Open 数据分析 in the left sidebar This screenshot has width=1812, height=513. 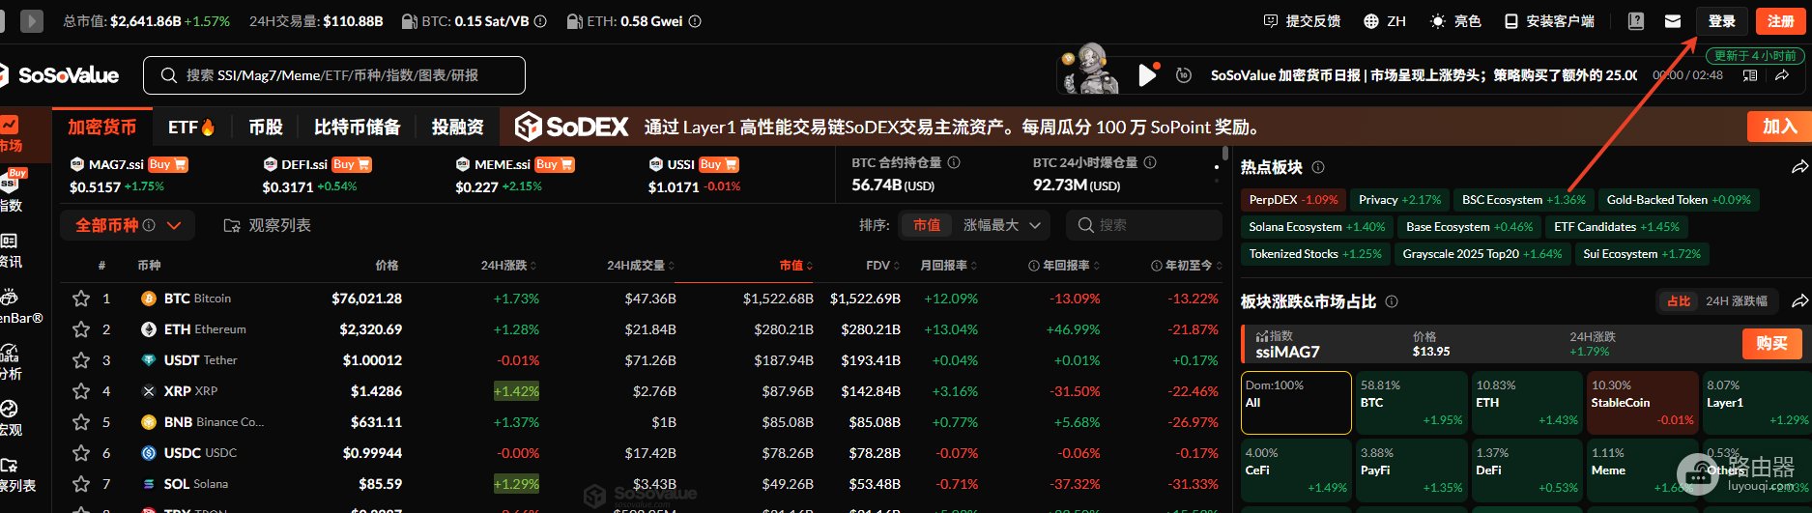(x=11, y=362)
